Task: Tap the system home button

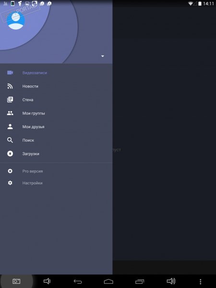Action: point(108,281)
